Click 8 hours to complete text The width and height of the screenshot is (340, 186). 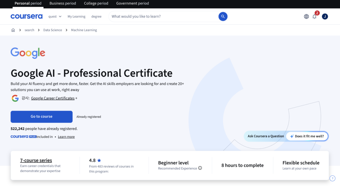click(242, 165)
